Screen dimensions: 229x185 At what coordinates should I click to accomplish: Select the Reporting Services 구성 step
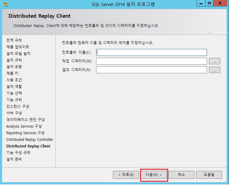(x=25, y=133)
